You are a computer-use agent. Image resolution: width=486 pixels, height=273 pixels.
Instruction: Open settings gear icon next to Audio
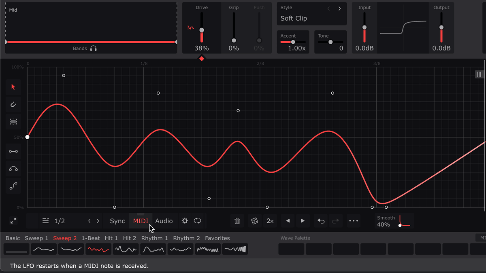pos(185,221)
